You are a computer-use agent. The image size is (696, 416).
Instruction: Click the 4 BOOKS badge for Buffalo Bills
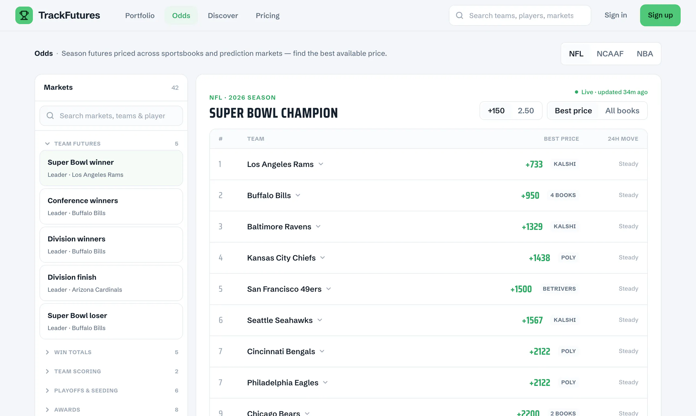point(563,195)
